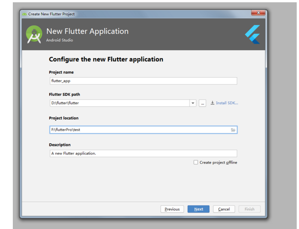Click the 'Description' label
299x229 pixels.
(x=60, y=145)
